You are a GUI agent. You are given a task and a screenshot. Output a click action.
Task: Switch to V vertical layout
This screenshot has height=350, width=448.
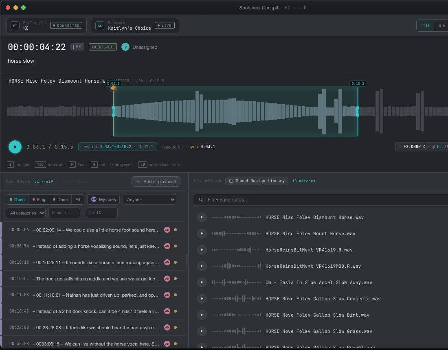coord(442,25)
